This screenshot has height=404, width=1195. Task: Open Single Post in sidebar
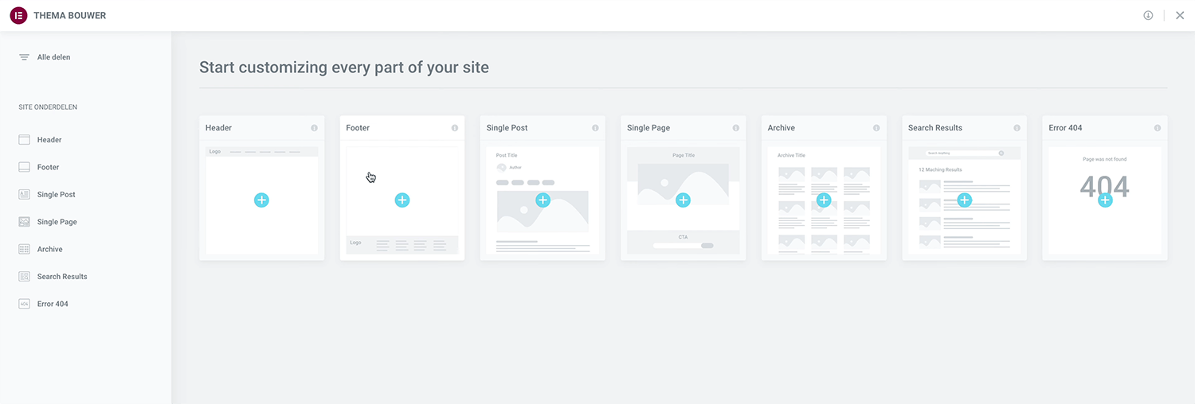[56, 195]
